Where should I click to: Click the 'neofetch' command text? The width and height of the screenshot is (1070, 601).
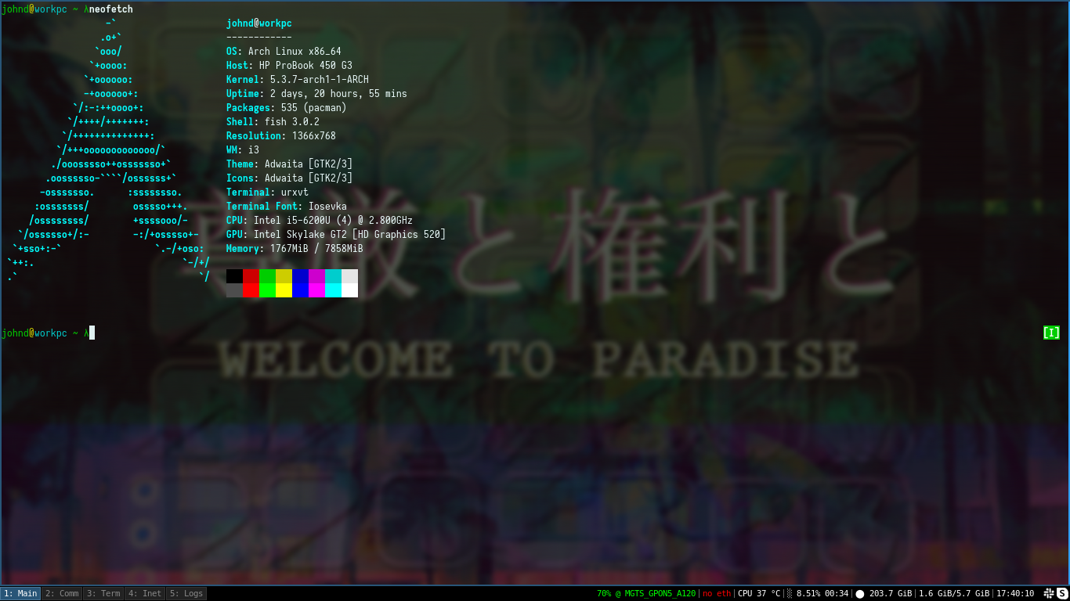[110, 9]
